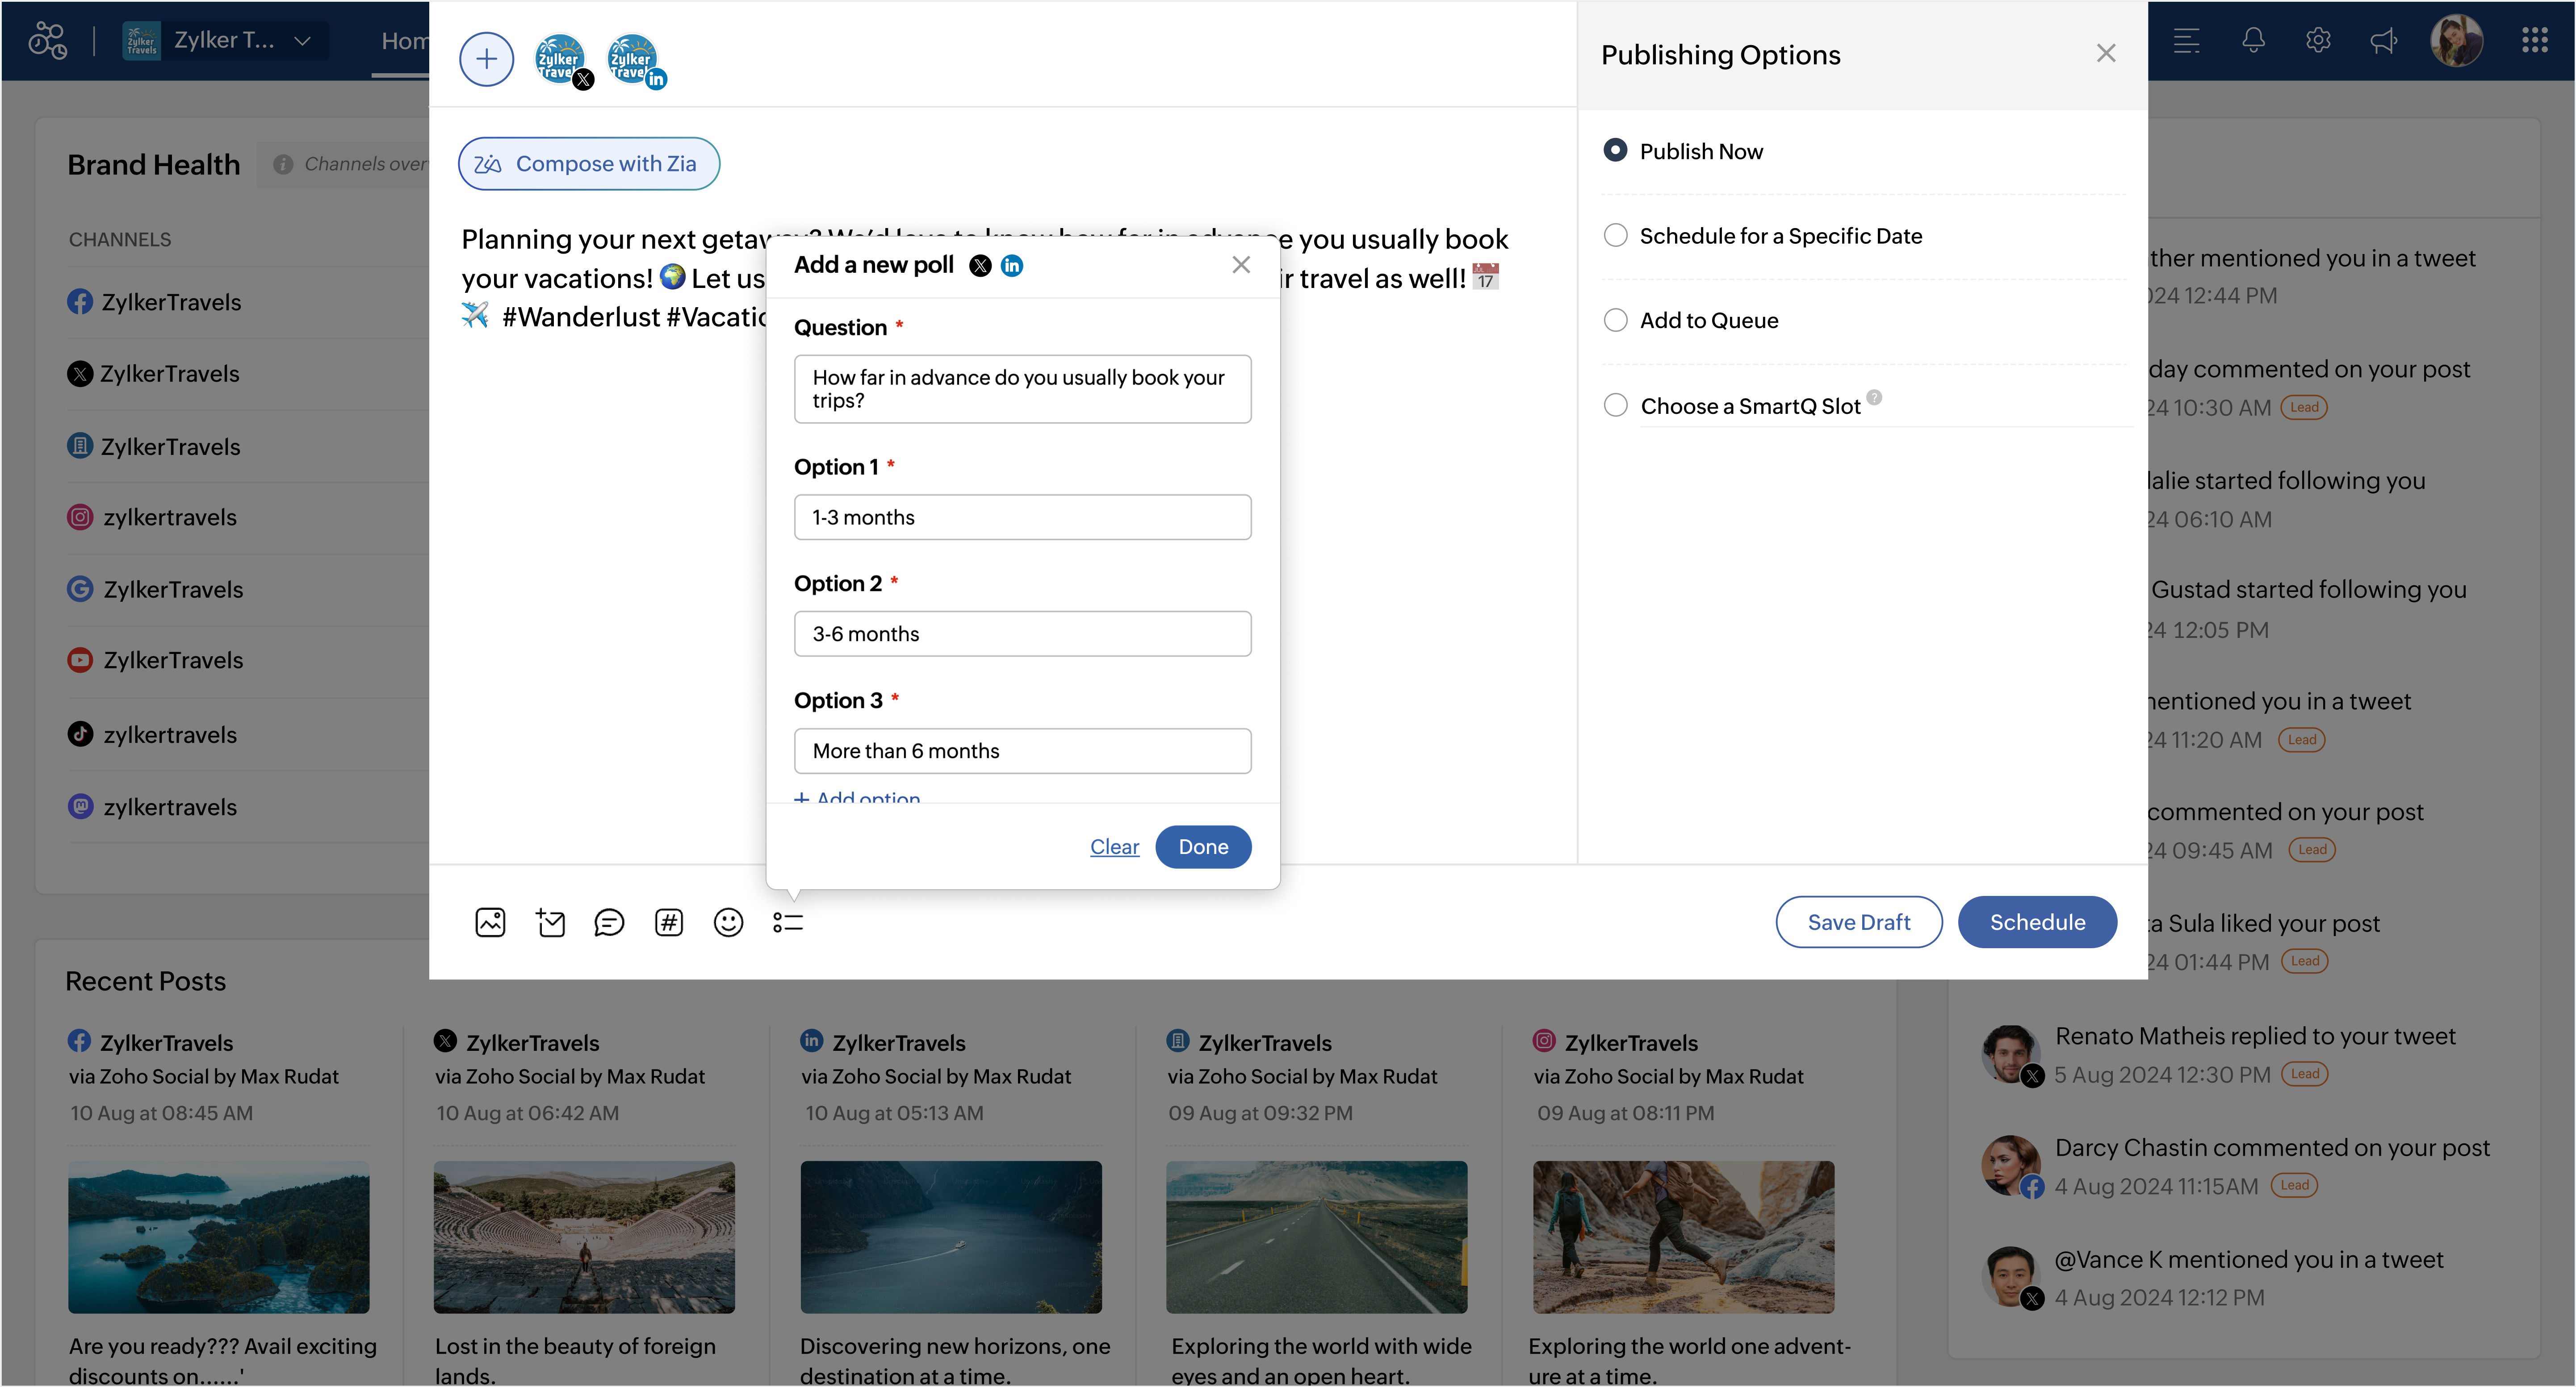Click the Option 2 input field
Viewport: 2576px width, 1387px height.
point(1022,634)
